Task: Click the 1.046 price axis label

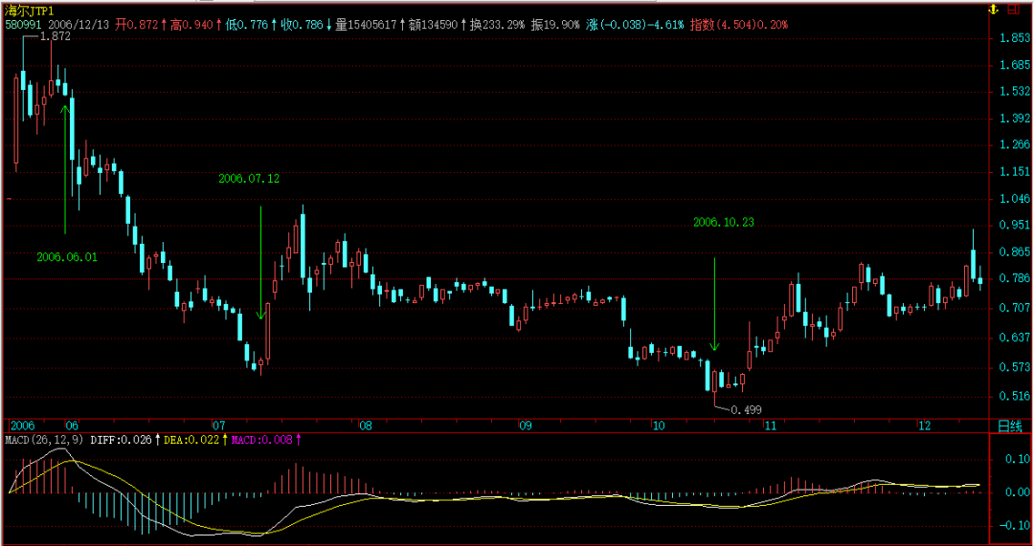Action: [1016, 198]
